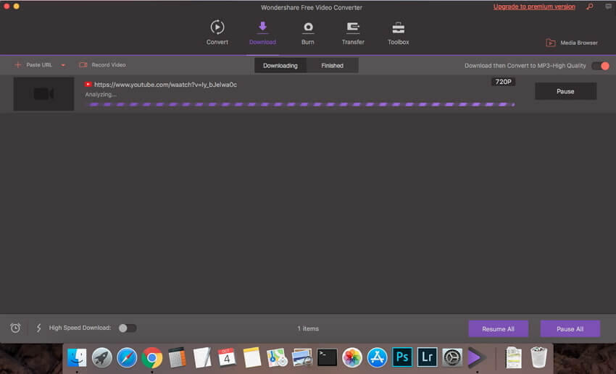
Task: Click Upgrade to premium version link
Action: pyautogui.click(x=534, y=7)
